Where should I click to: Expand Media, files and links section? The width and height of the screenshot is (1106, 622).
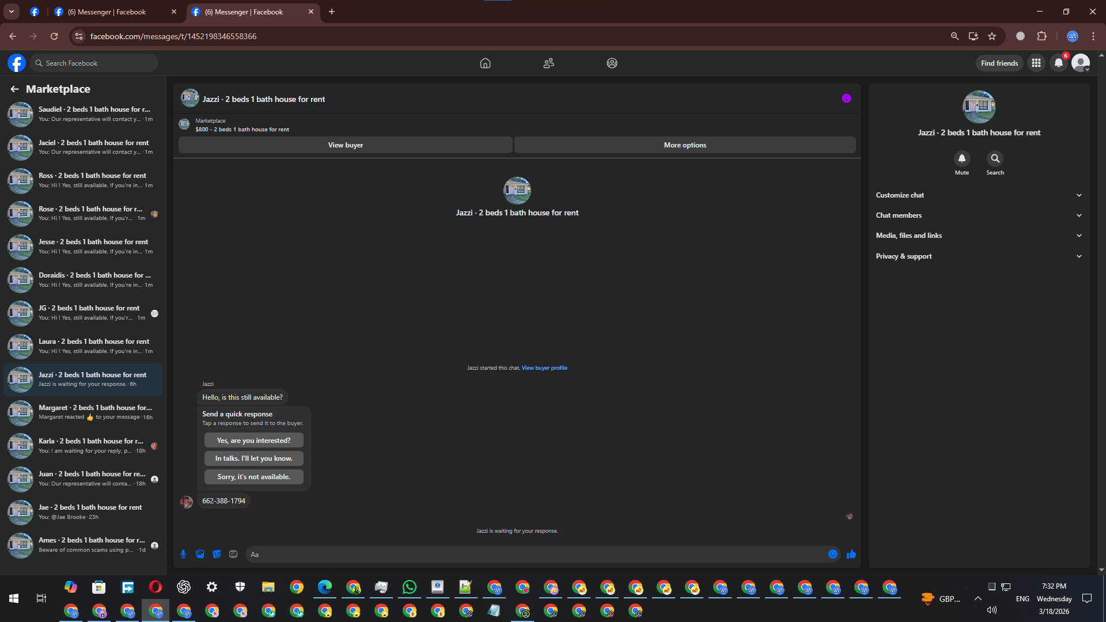click(x=979, y=236)
